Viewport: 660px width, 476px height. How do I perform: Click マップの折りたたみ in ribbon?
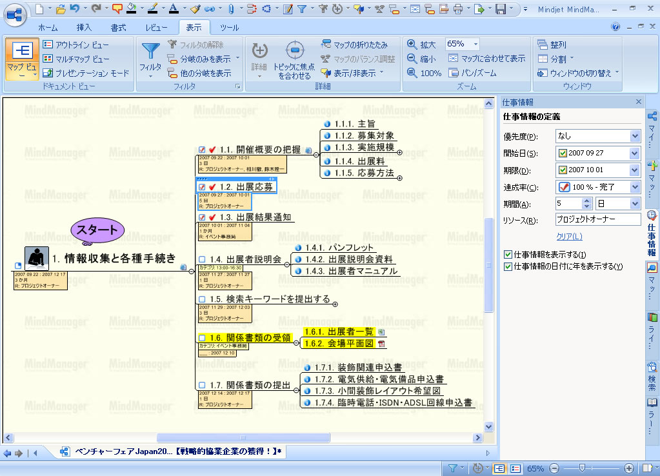coord(355,45)
